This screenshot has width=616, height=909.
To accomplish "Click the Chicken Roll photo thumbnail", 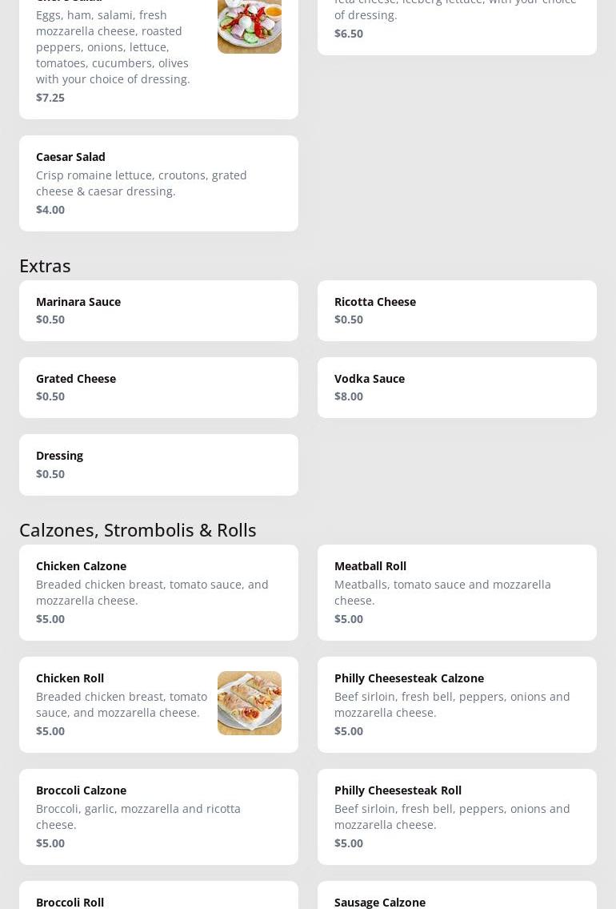I will click(249, 702).
